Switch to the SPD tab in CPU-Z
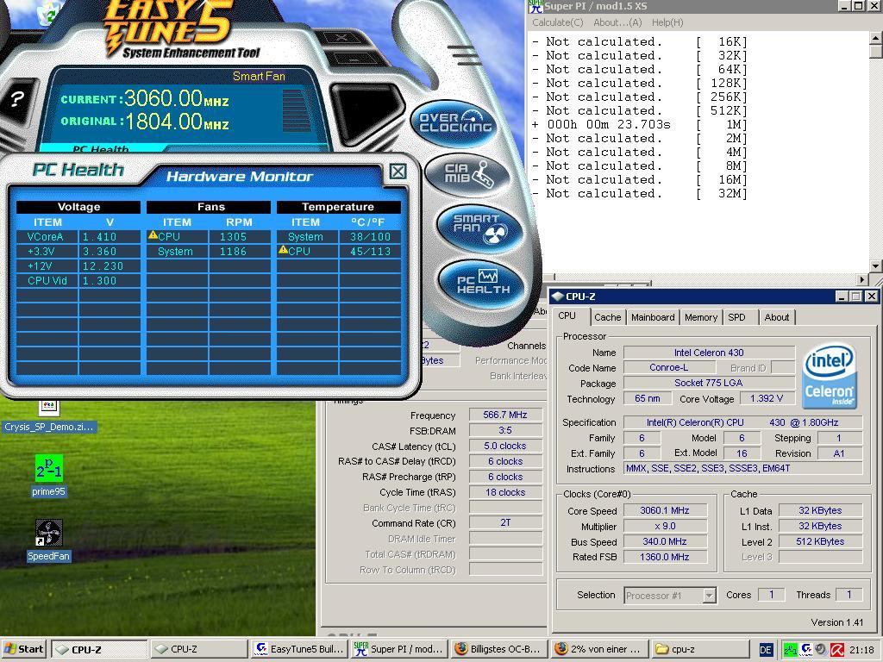 coord(736,317)
